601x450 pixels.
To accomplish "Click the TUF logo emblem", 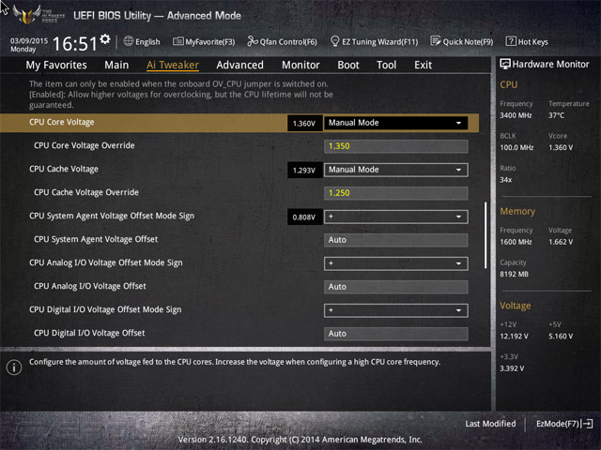I will click(27, 15).
